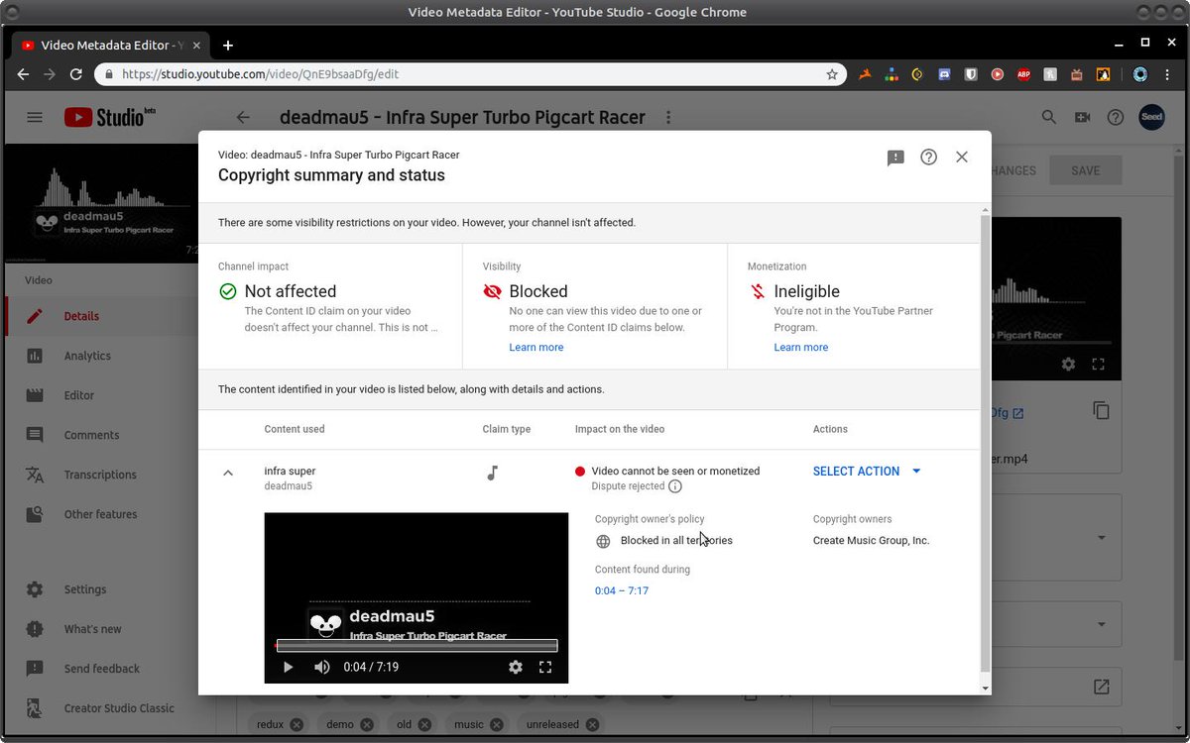Jump to 0:04 – 7:17 content timestamp
This screenshot has height=743, width=1190.
(x=622, y=591)
